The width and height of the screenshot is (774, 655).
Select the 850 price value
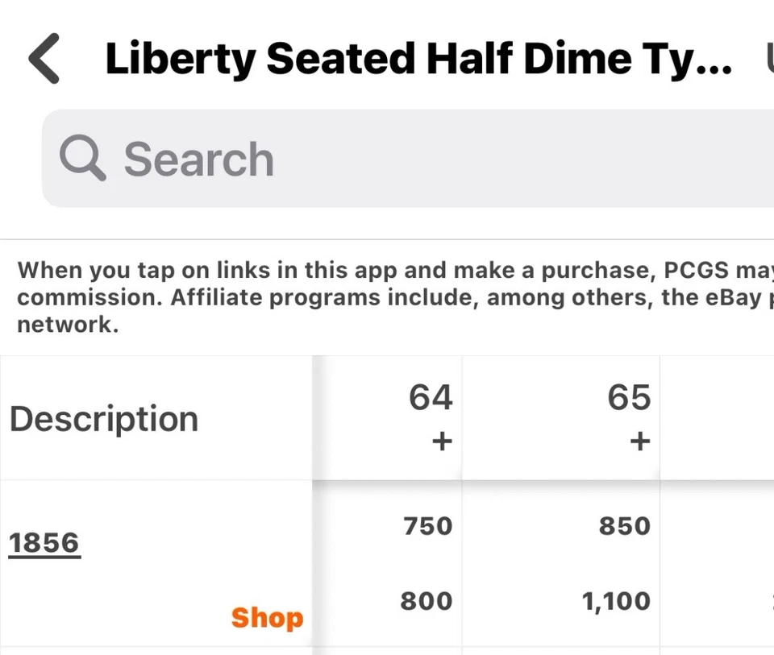click(x=625, y=526)
